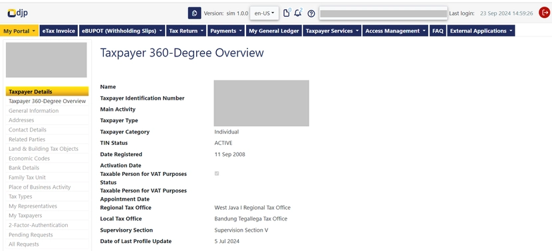Open Pending Requests in sidebar

pos(47,235)
